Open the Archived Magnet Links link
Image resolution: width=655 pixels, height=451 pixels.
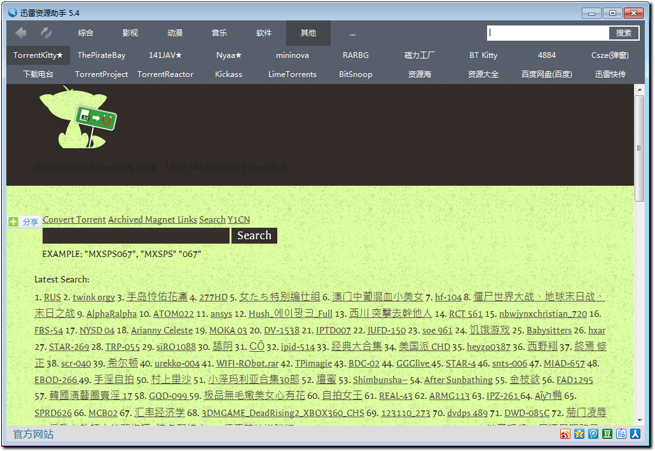click(153, 220)
